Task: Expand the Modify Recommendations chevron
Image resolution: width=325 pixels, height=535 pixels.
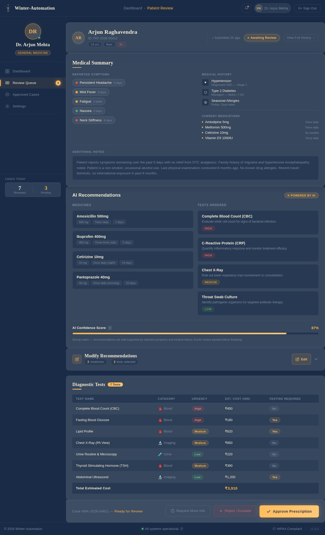Action: click(316, 359)
